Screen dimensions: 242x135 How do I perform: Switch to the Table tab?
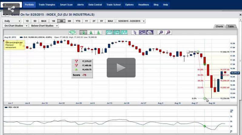click(231, 27)
